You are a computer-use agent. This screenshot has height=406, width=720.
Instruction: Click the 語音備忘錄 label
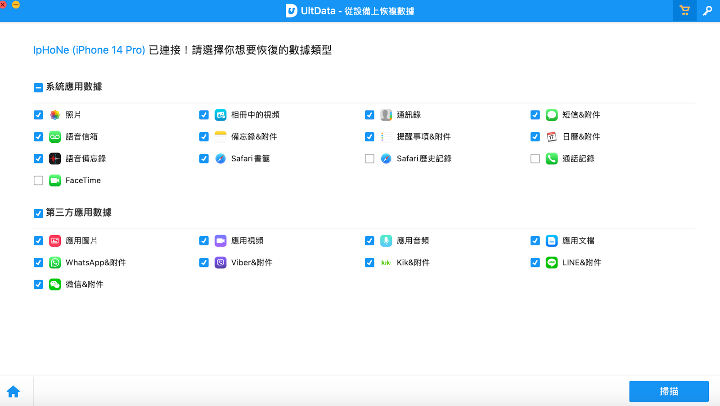click(x=85, y=158)
